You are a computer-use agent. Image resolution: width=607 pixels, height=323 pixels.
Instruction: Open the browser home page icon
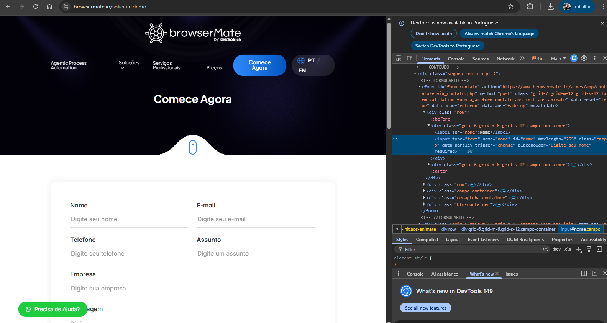49,7
